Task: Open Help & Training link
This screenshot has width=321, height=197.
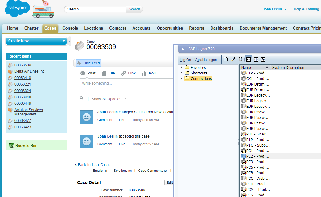Action: [306, 9]
